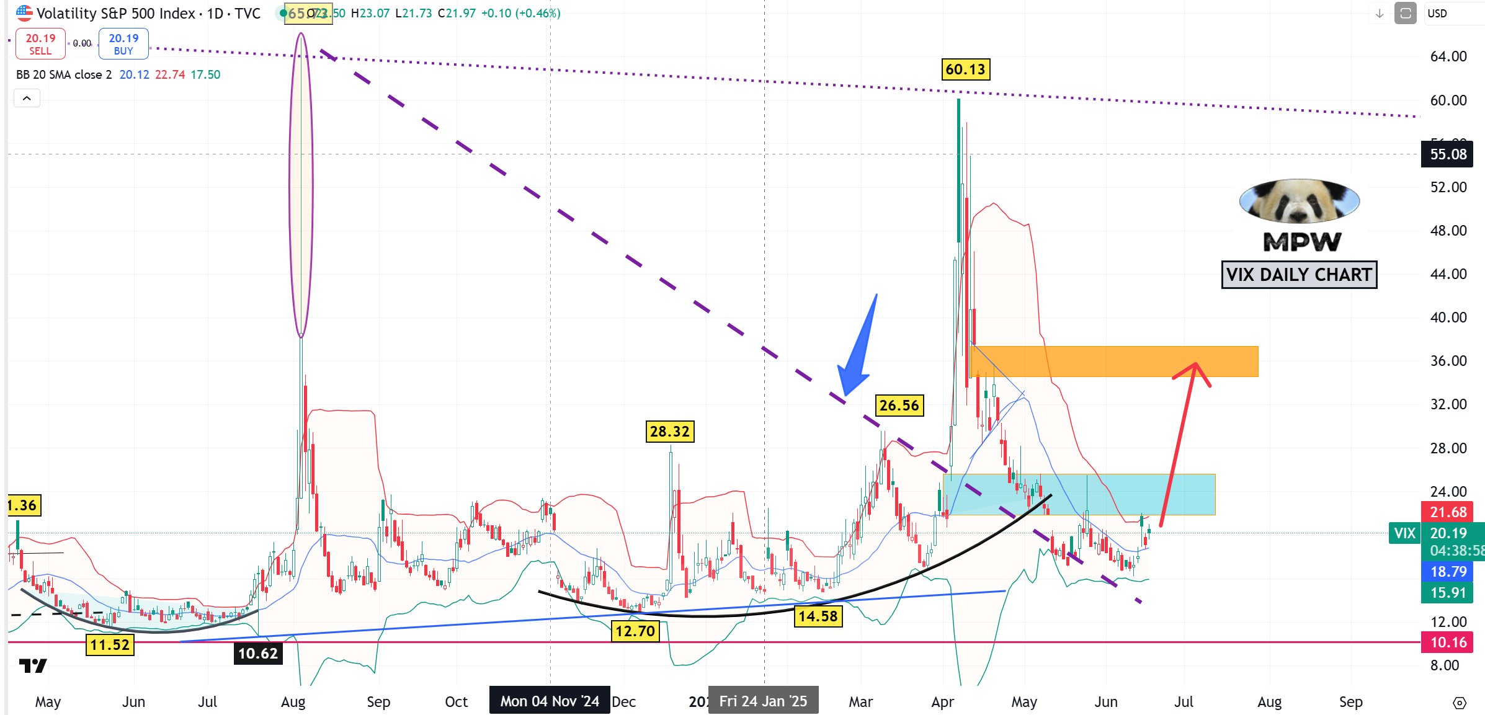Screen dimensions: 1485x715
Task: Select the BB 20 SMA indicator legend
Action: (64, 74)
